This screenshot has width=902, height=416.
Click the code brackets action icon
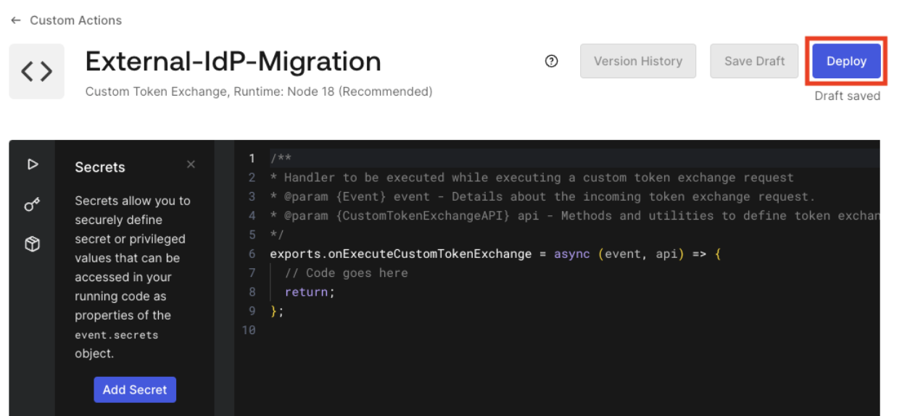tap(36, 71)
